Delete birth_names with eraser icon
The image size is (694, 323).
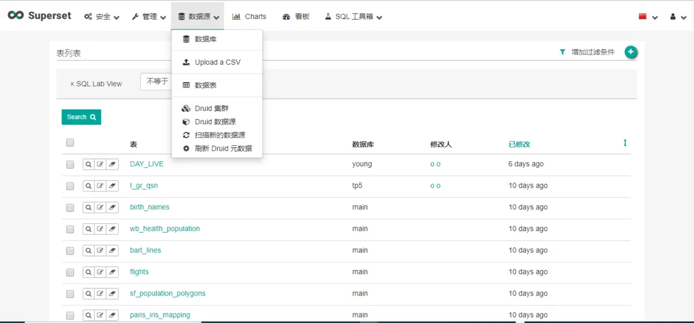coord(112,207)
